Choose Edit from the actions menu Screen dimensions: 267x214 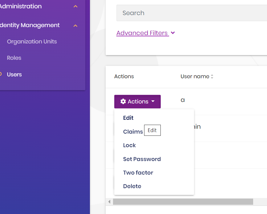click(128, 118)
